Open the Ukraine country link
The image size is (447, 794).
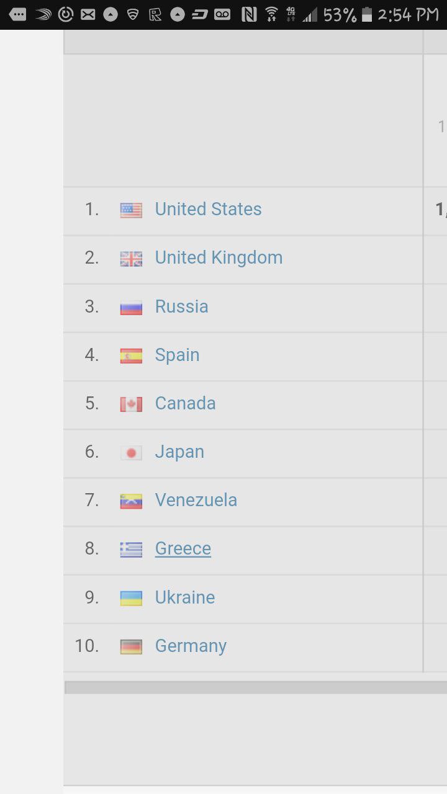[185, 597]
